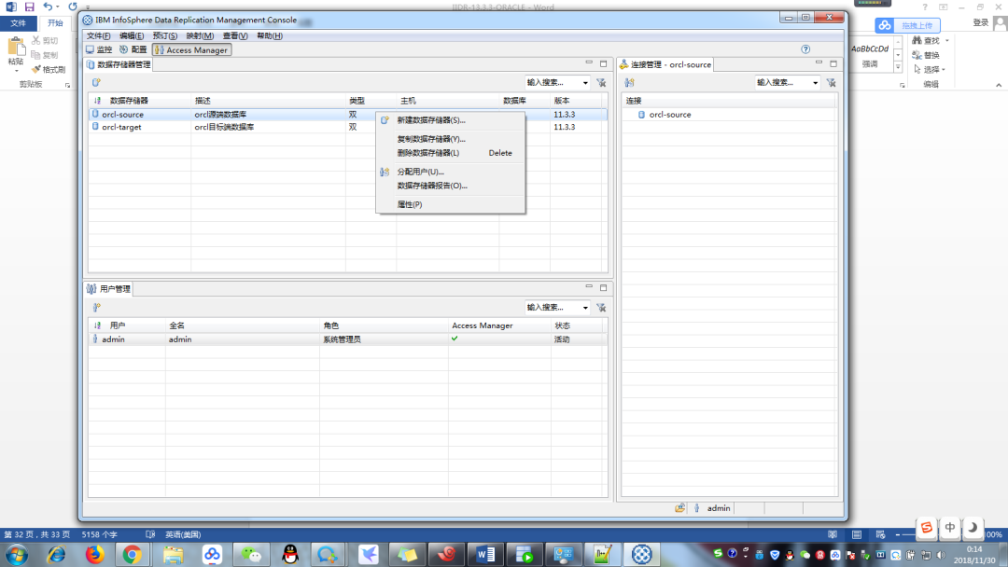Click the user search input field

[x=553, y=308]
